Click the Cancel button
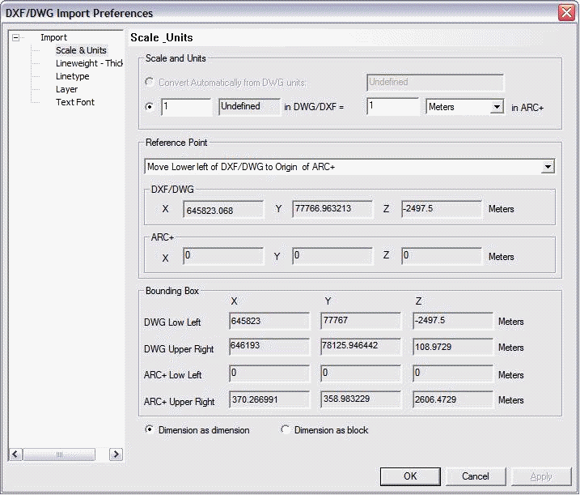Viewport: 580px width, 495px height. (x=476, y=476)
